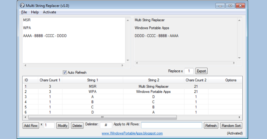The image size is (267, 139).
Task: Click the Add Row multiplier field
Action: coord(49,125)
